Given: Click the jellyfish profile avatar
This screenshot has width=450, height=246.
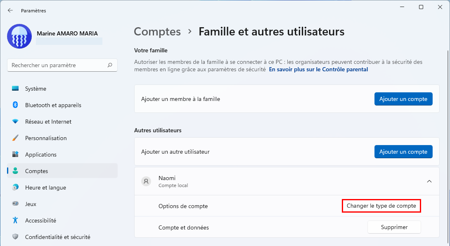Looking at the screenshot, I should tap(19, 36).
